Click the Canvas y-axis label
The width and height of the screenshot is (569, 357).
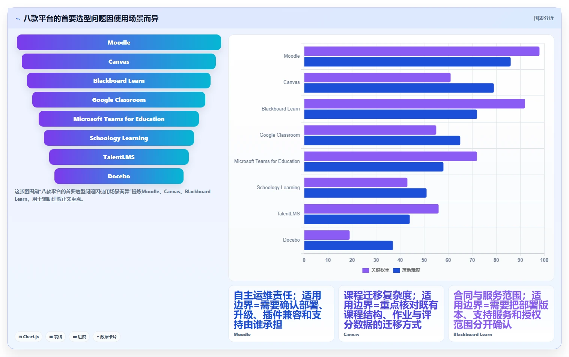[x=292, y=82]
